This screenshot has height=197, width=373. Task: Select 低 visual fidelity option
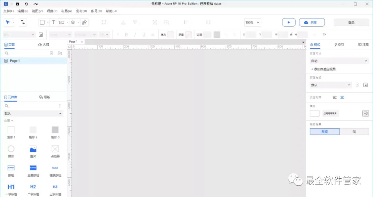[354, 132]
